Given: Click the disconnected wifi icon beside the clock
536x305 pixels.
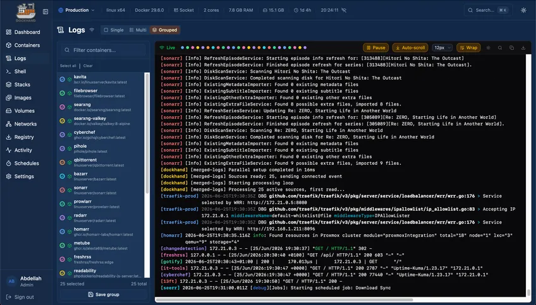Looking at the screenshot, I should click(344, 10).
